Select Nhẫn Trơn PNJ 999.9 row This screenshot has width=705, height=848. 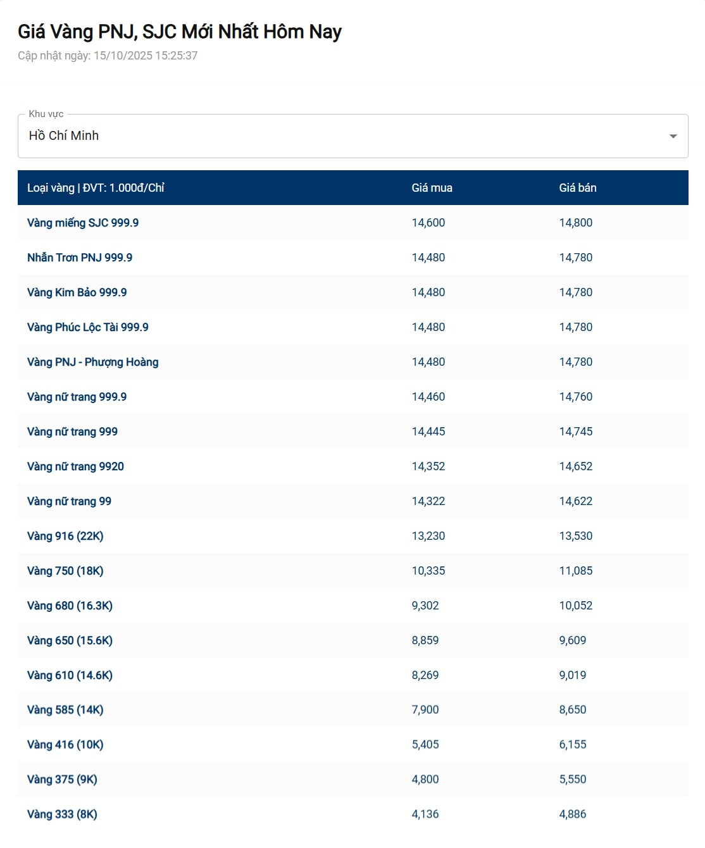(x=80, y=258)
